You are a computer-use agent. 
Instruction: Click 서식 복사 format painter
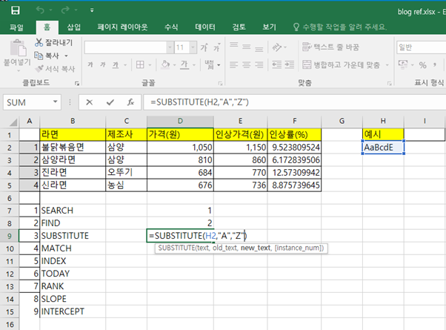[x=55, y=69]
